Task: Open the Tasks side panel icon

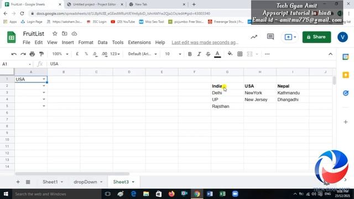Action: 345,93
